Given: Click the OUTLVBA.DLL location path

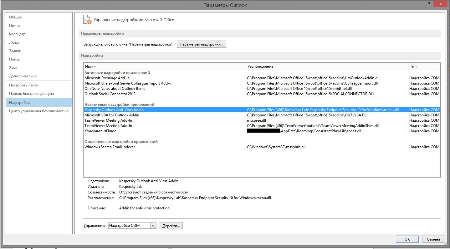Looking at the screenshot, I should click(308, 115).
